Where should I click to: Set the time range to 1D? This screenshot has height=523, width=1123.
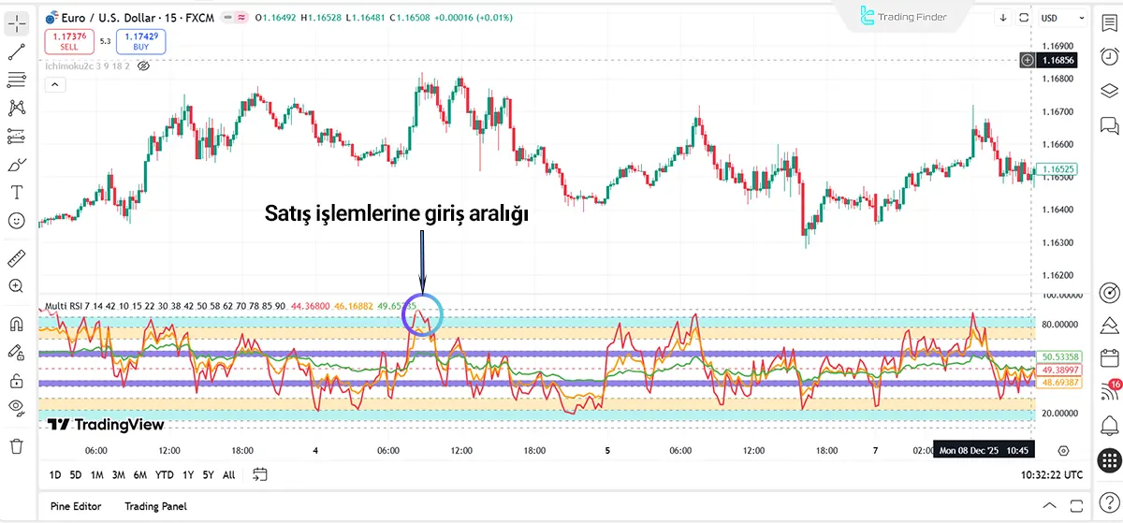(x=55, y=475)
